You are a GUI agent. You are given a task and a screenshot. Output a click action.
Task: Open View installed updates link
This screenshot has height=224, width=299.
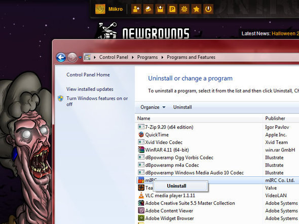coord(90,89)
